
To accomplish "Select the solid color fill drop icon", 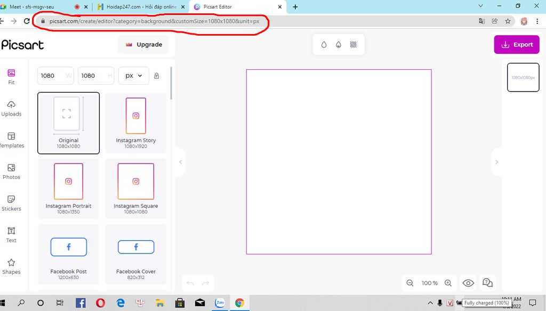I will point(324,45).
